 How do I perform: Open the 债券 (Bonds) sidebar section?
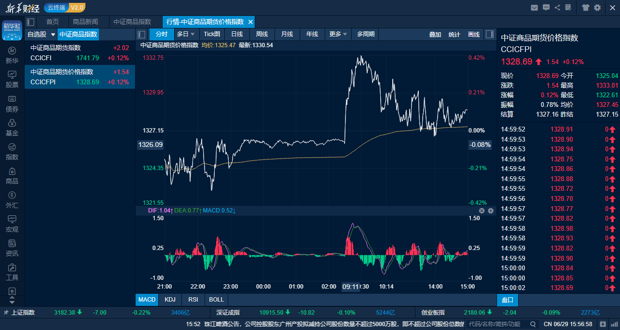pyautogui.click(x=12, y=103)
